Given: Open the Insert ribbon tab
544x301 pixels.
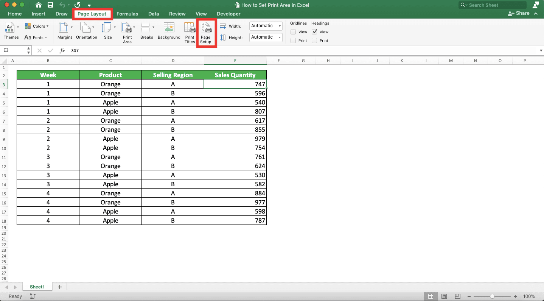Looking at the screenshot, I should coord(39,14).
